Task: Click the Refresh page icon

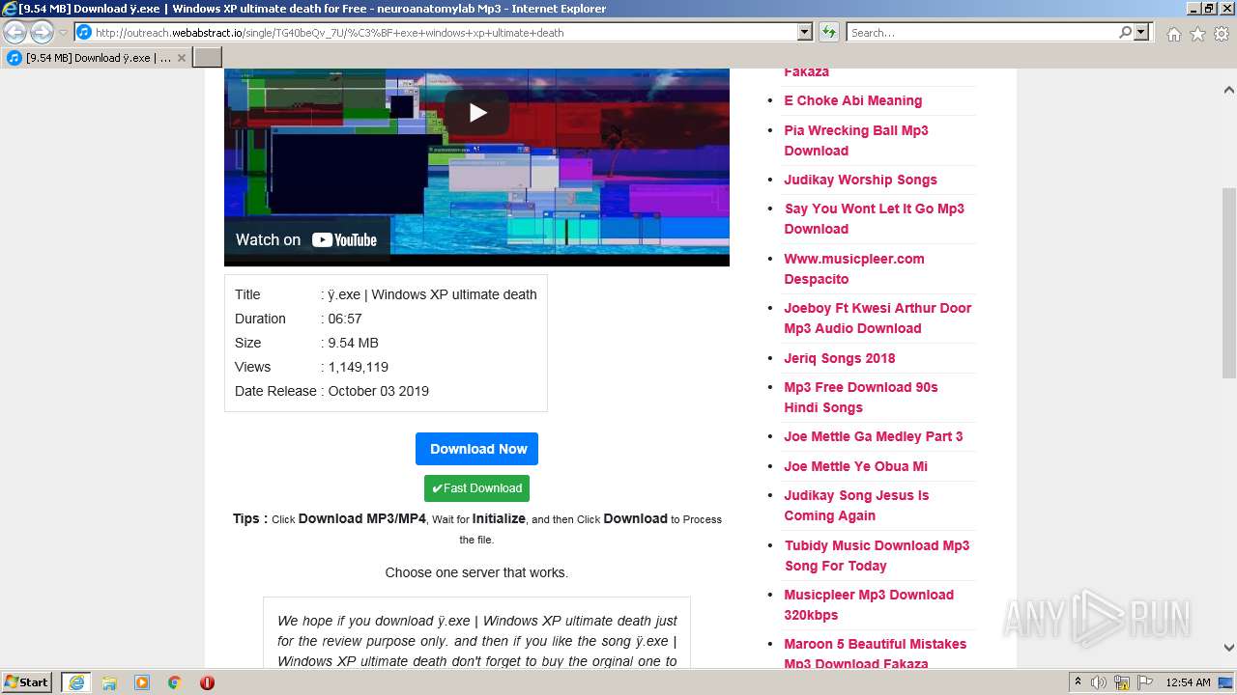Action: coord(828,33)
